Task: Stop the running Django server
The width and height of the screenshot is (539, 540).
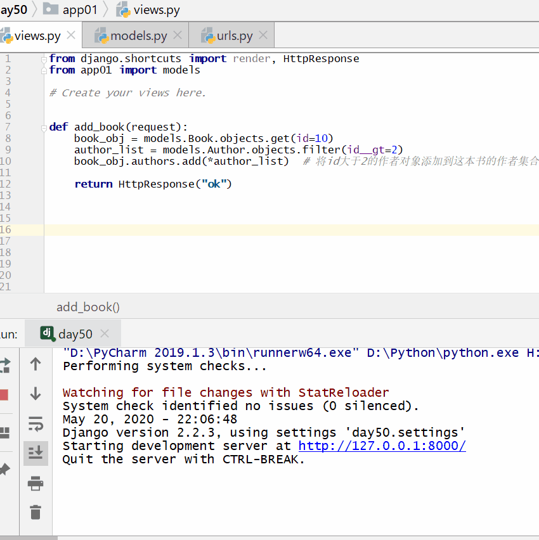Action: 3,394
